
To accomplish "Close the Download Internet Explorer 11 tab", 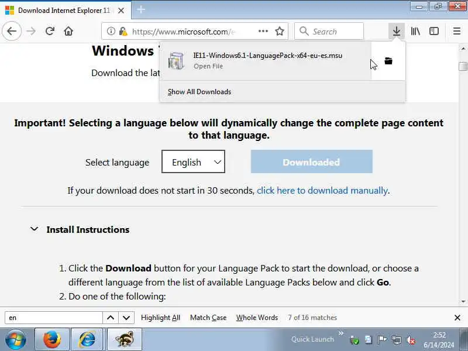I will [x=121, y=11].
